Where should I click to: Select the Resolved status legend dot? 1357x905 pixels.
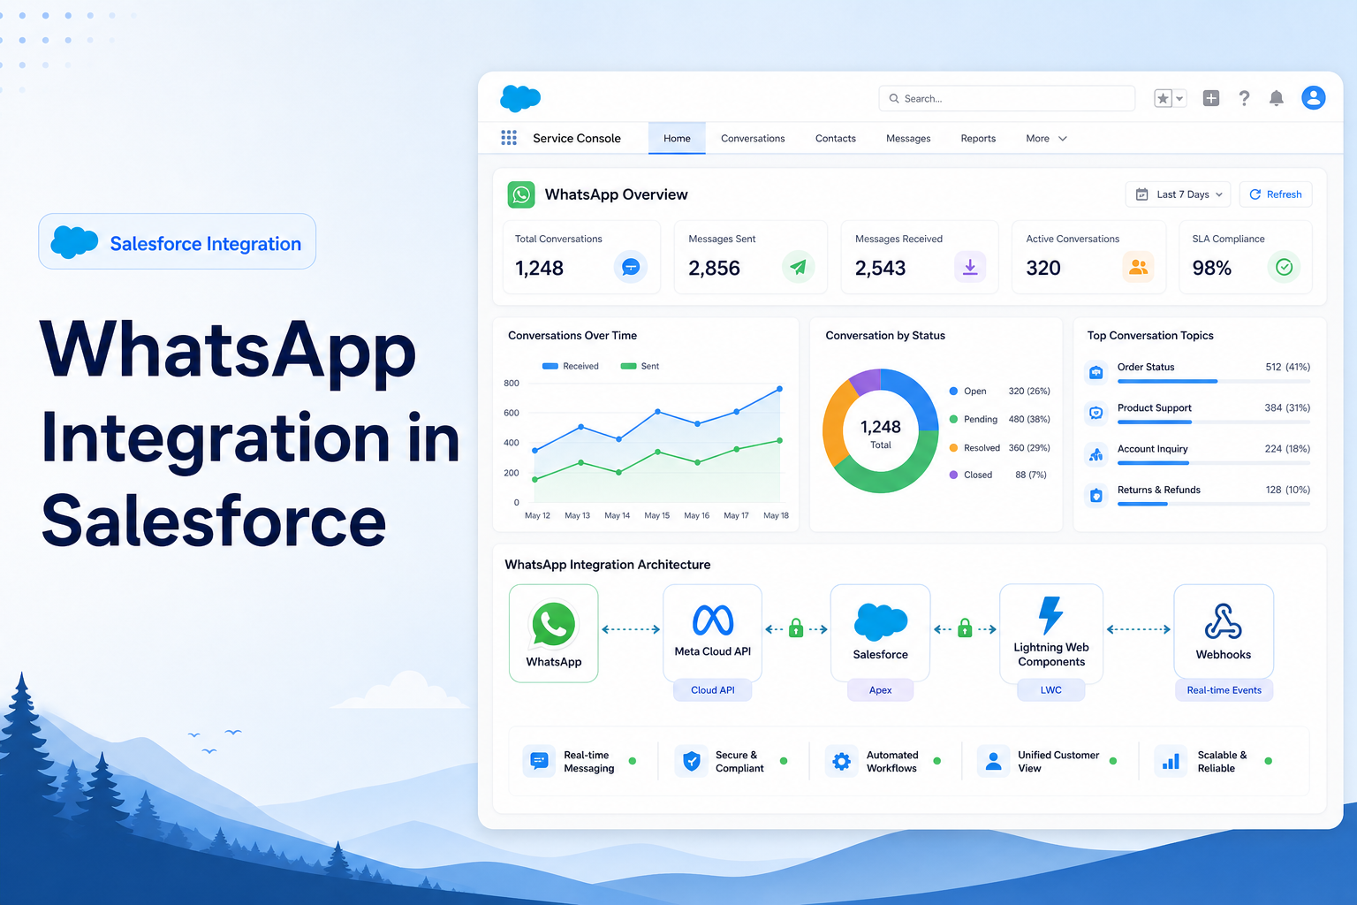(954, 448)
